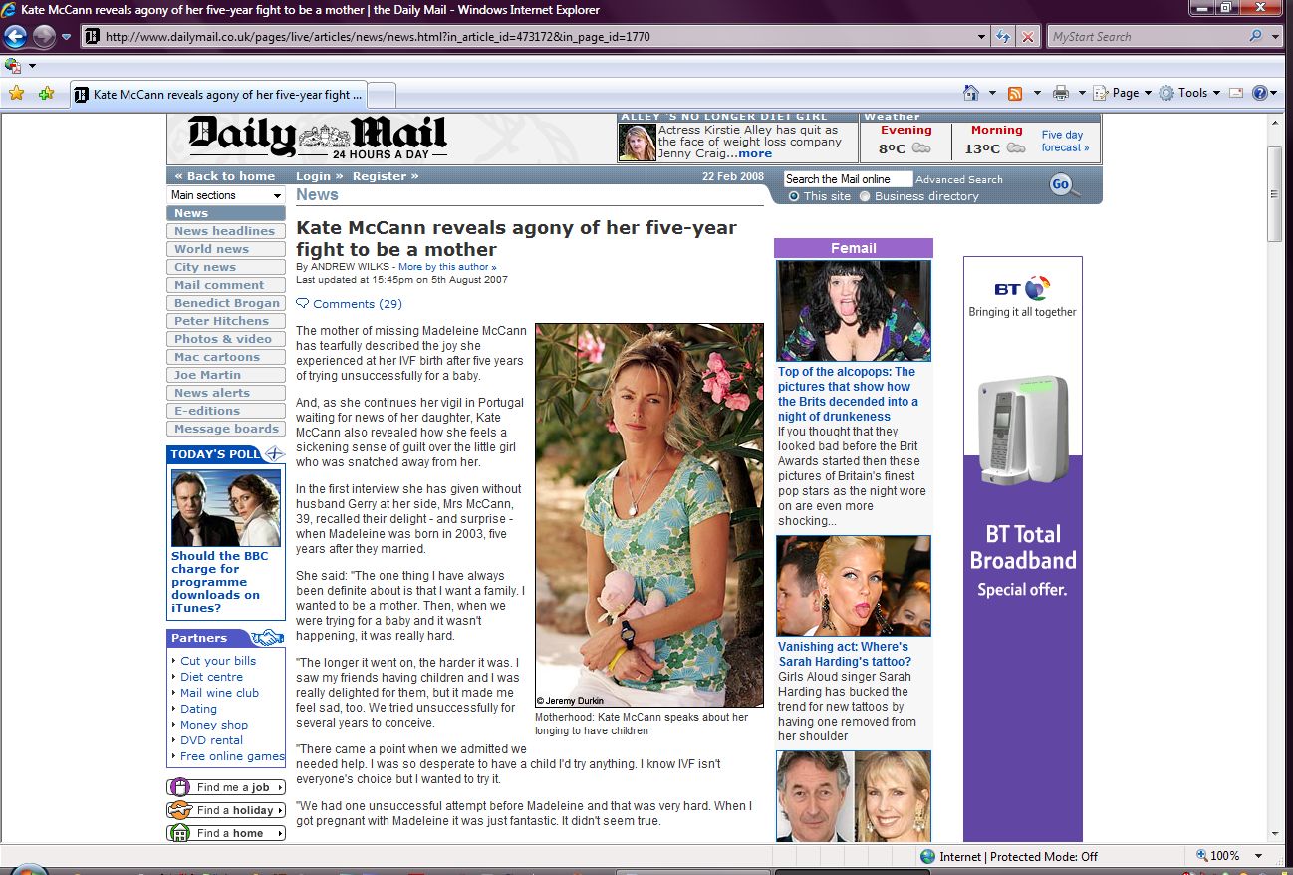The image size is (1293, 875).
Task: Click the 'Search the Mail online' field
Action: coord(848,179)
